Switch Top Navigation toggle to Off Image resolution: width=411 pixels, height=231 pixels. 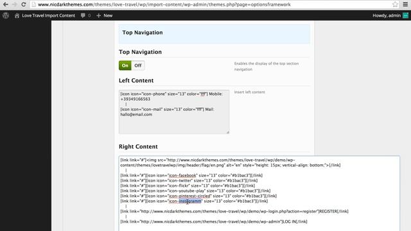138,65
